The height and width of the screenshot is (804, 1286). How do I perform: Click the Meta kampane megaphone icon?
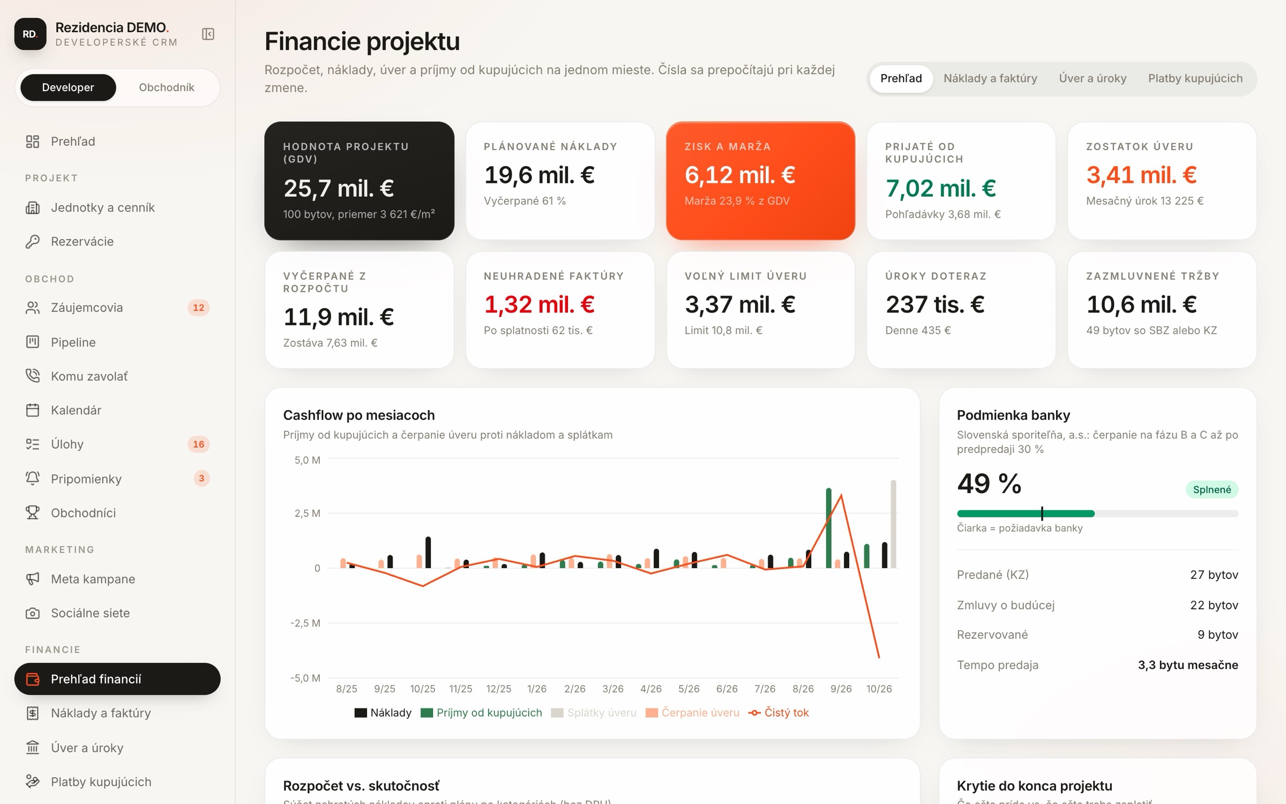[x=33, y=579]
